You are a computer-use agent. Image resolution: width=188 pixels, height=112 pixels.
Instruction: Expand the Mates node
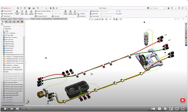pyautogui.click(x=2, y=72)
